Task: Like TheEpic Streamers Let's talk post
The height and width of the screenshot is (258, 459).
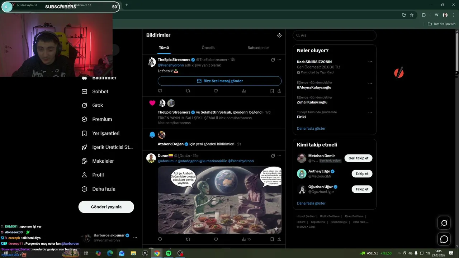Action: click(x=216, y=91)
